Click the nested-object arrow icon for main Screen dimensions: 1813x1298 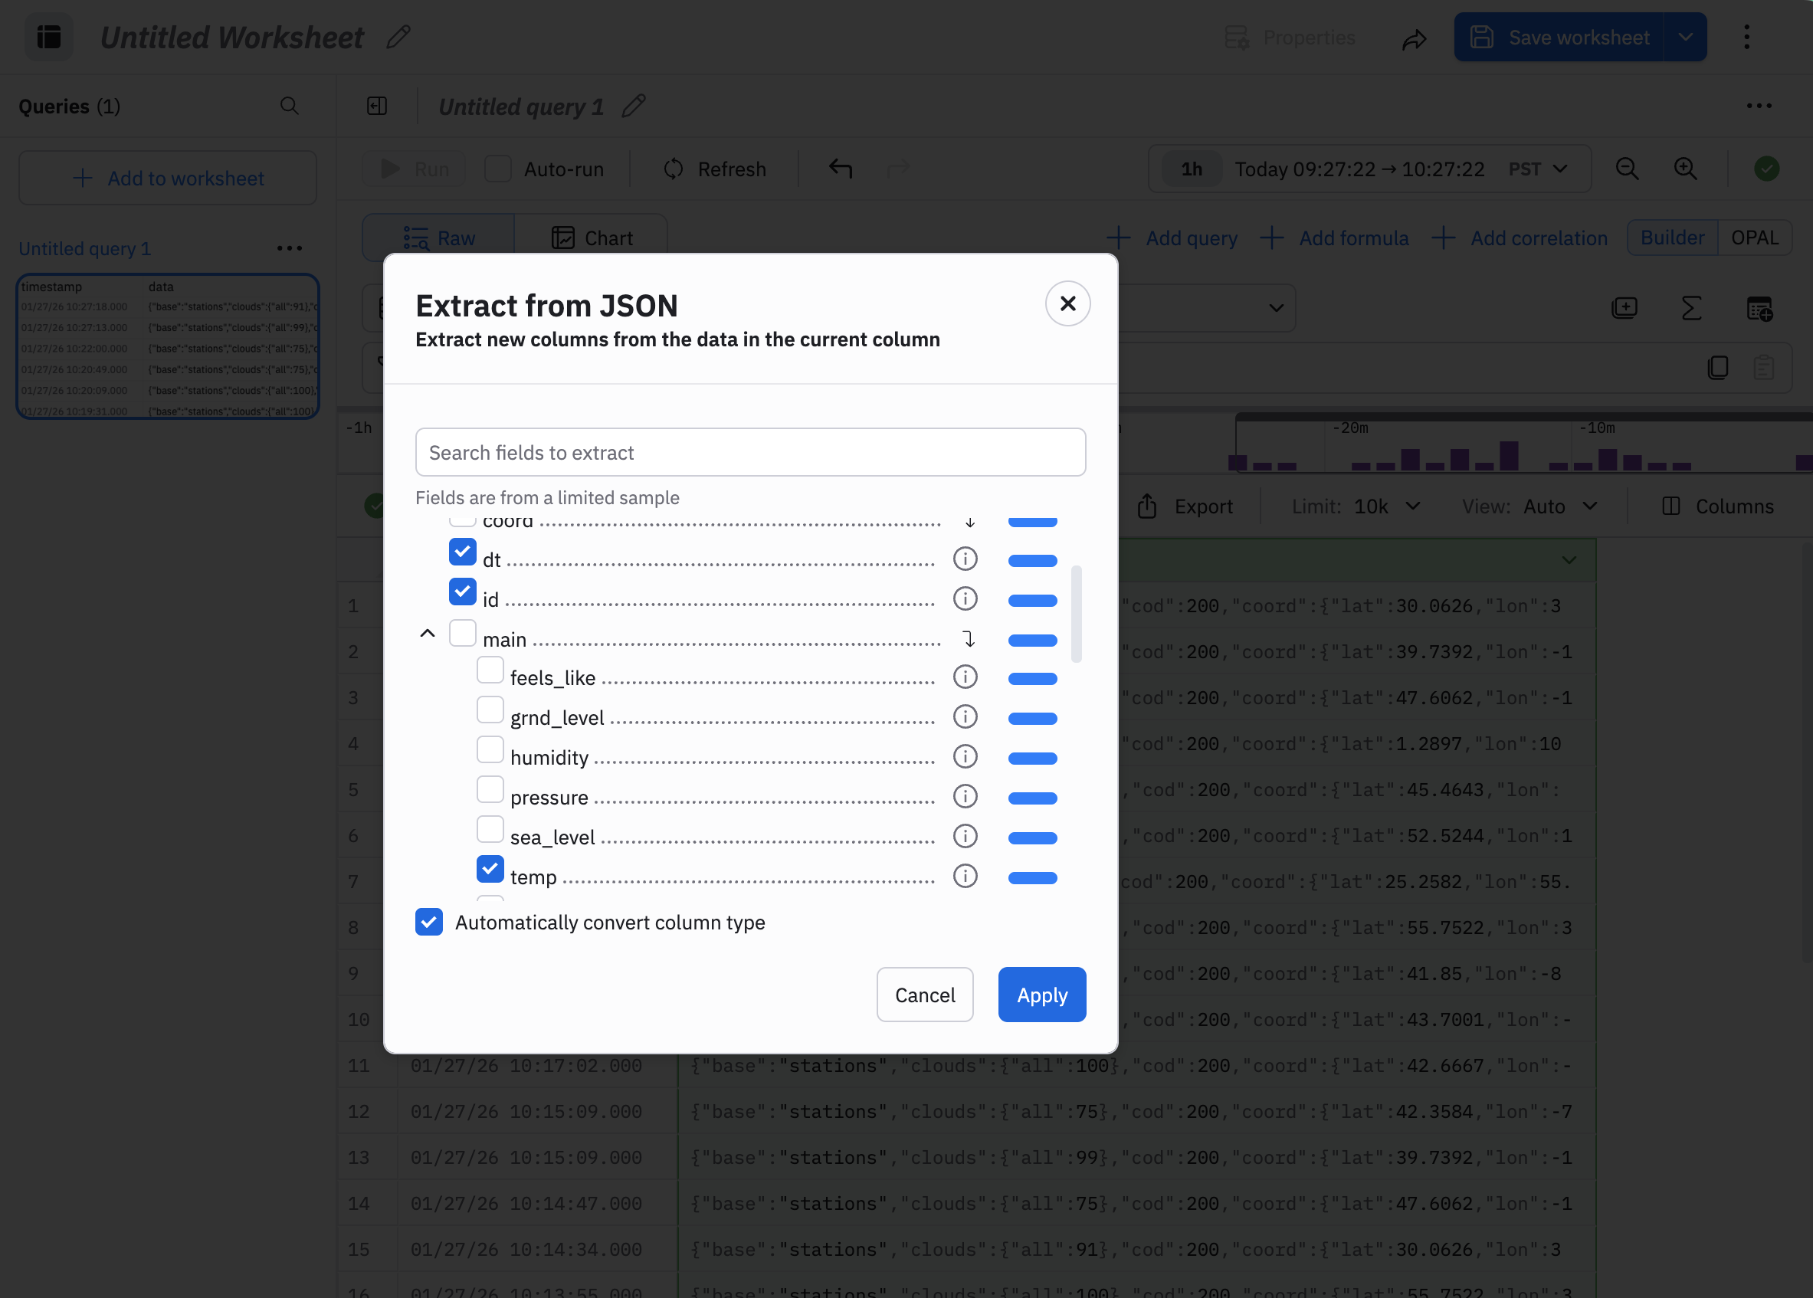(x=968, y=638)
